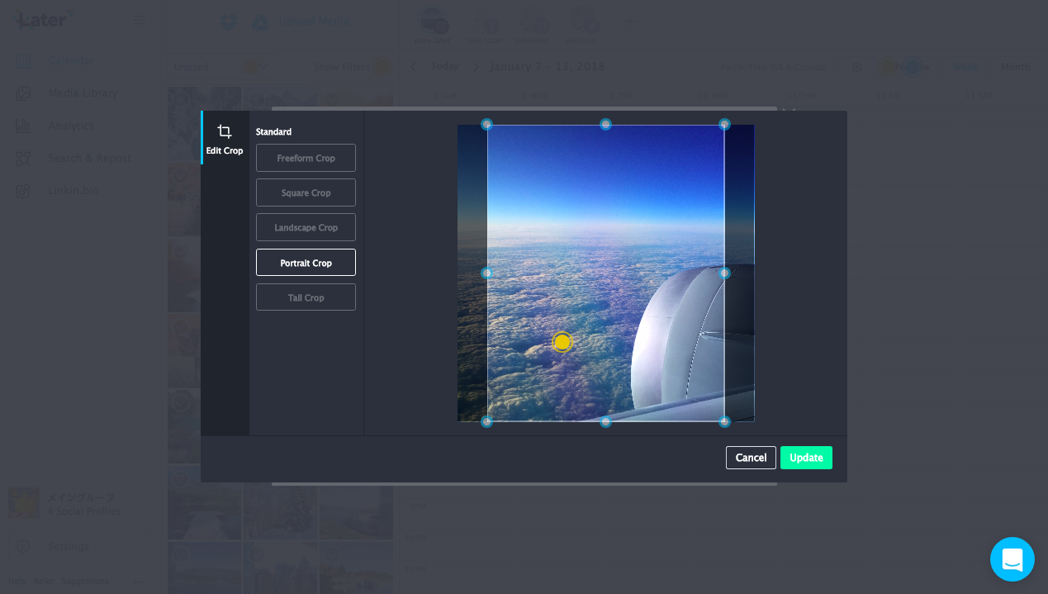
Task: Choose Landscape Crop option
Action: click(x=306, y=227)
